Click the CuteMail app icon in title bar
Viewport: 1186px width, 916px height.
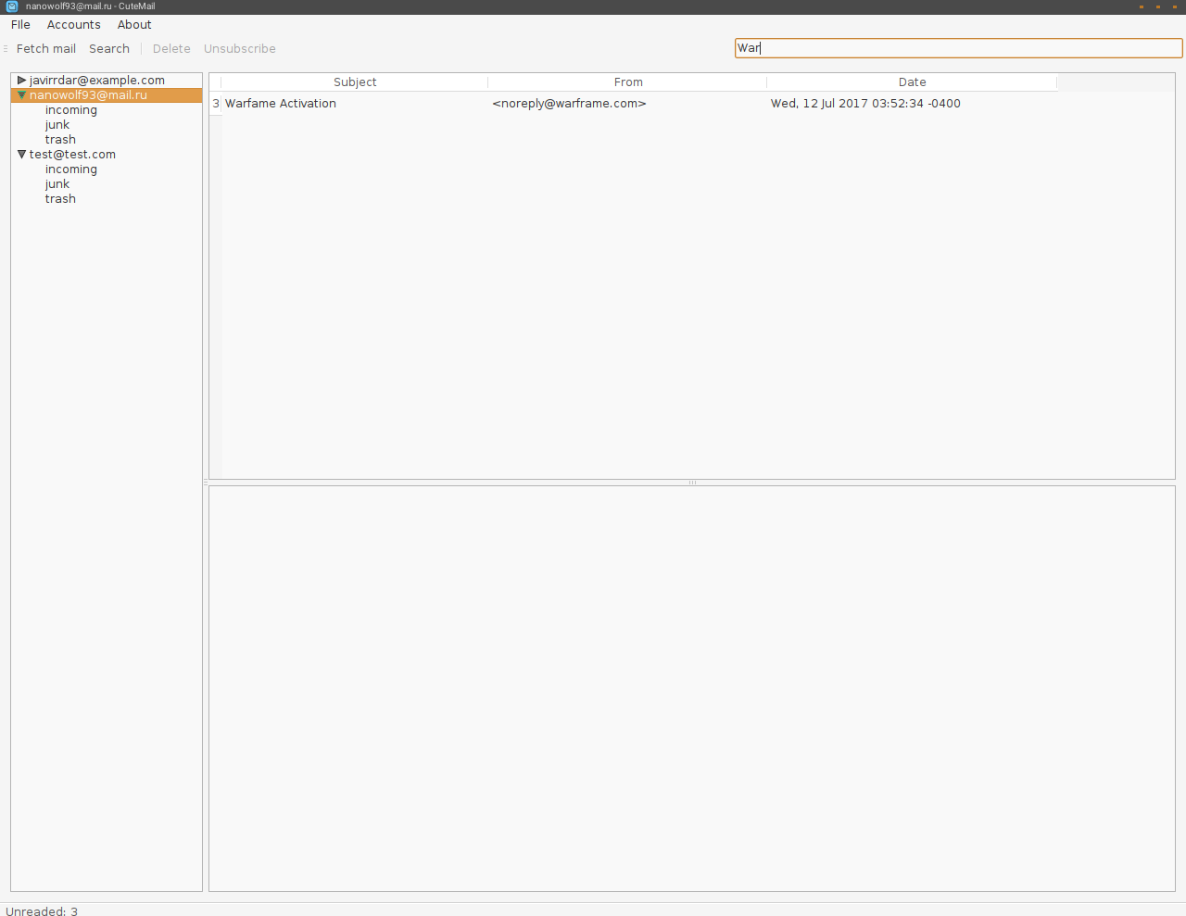click(12, 6)
